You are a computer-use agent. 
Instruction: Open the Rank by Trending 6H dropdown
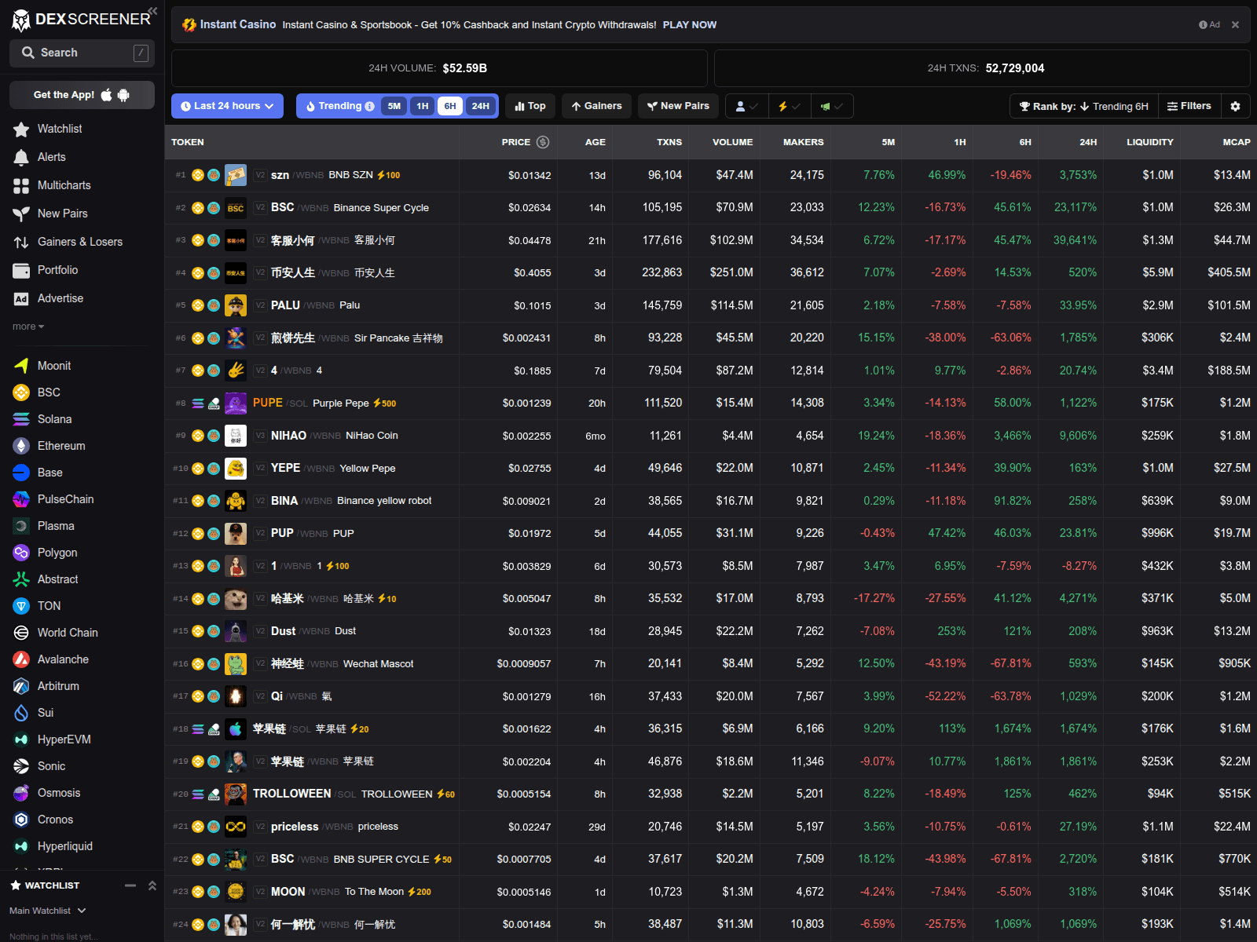click(x=1083, y=106)
